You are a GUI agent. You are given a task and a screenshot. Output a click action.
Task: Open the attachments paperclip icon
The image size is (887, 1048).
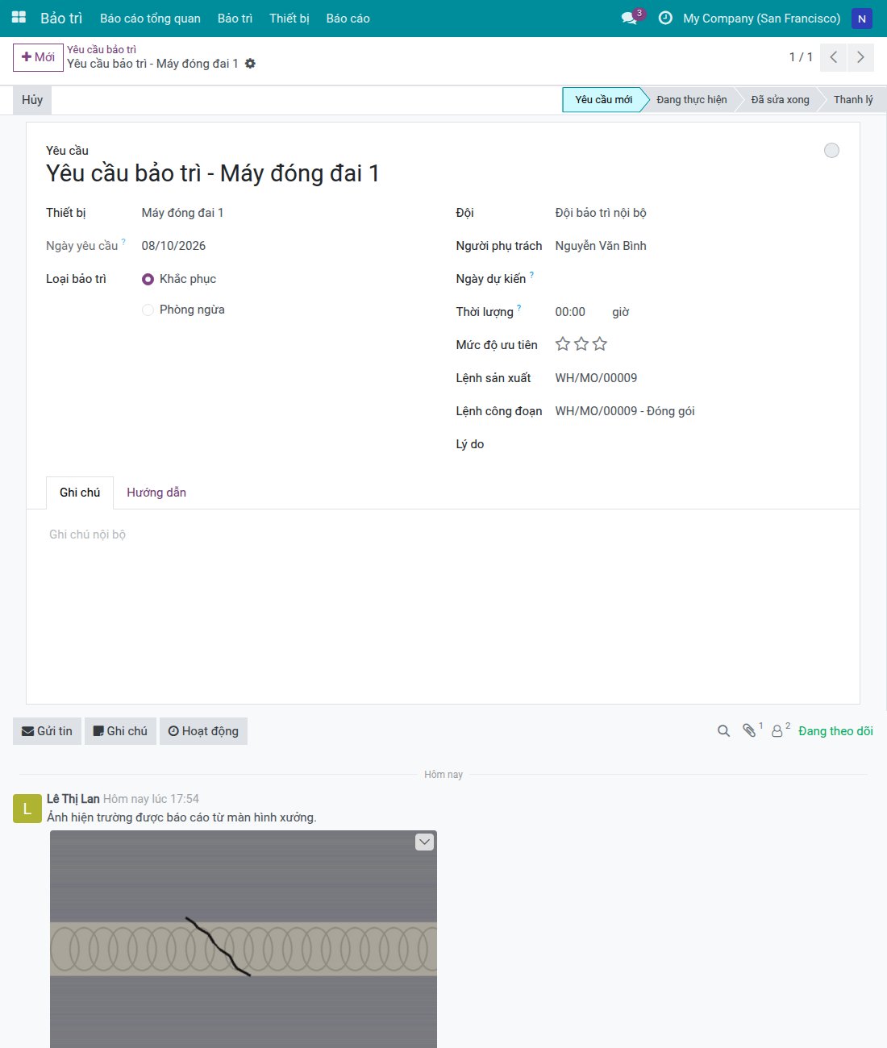[749, 730]
